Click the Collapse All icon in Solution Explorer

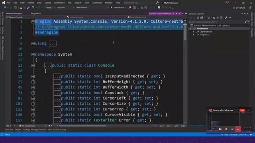pos(218,18)
